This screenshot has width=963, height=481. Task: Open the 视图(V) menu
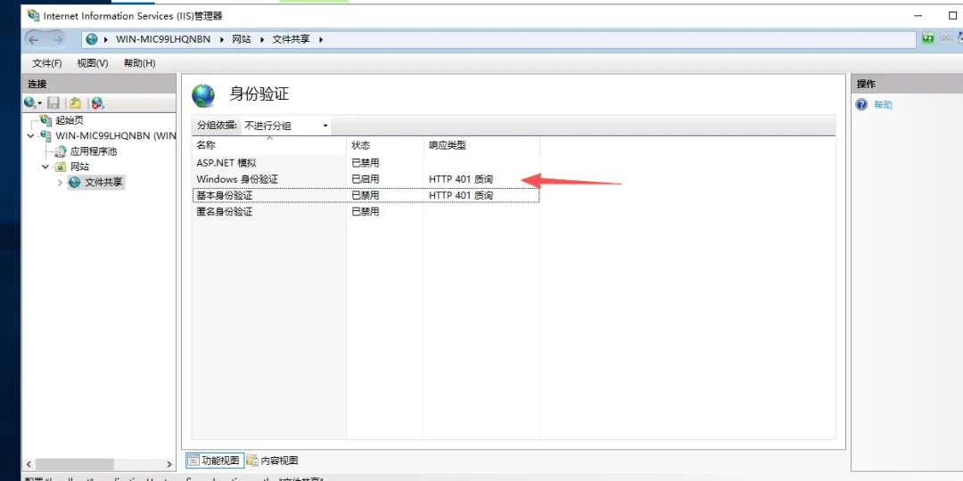[93, 63]
